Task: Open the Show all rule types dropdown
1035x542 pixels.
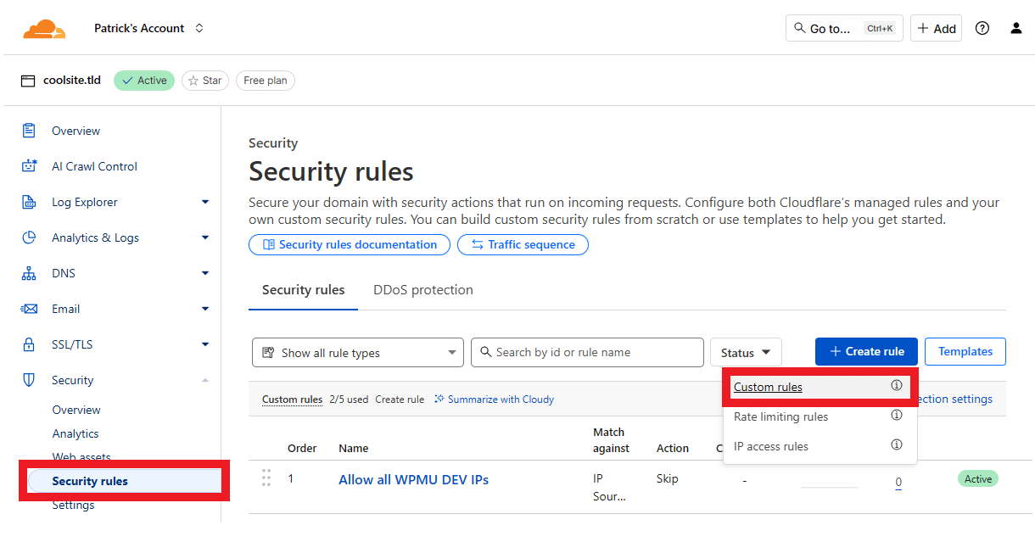Action: coord(357,353)
